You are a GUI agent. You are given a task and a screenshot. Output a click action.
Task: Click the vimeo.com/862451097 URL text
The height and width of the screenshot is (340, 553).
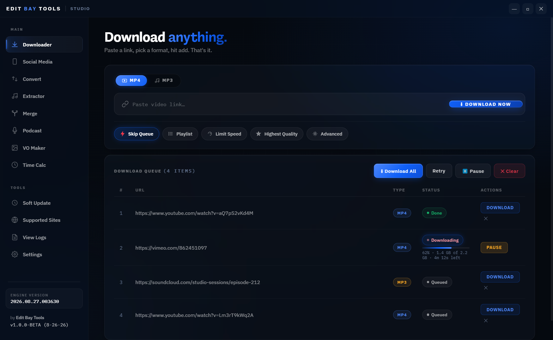[171, 248]
